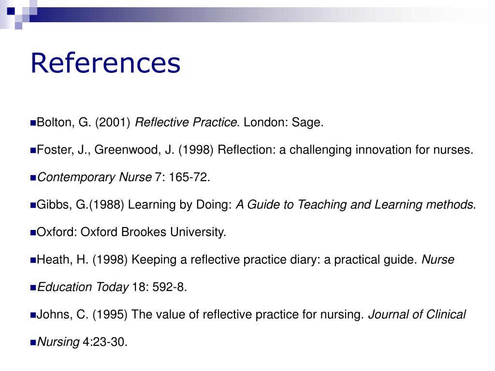Click the Contemporary Nurse journal name
Screen dimensions: 495x371
pos(94,177)
